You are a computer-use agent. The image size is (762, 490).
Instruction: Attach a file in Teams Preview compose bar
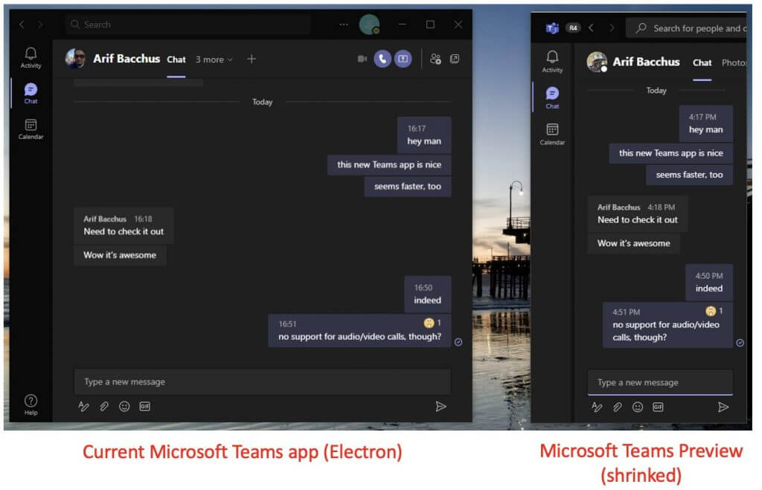pos(617,407)
